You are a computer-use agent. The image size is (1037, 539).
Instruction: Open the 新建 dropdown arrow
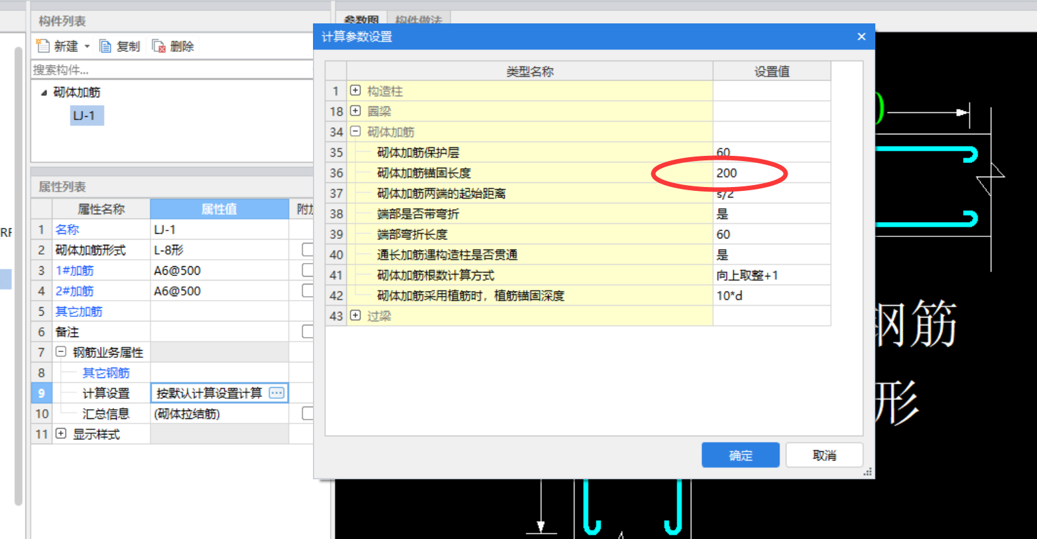pos(87,46)
